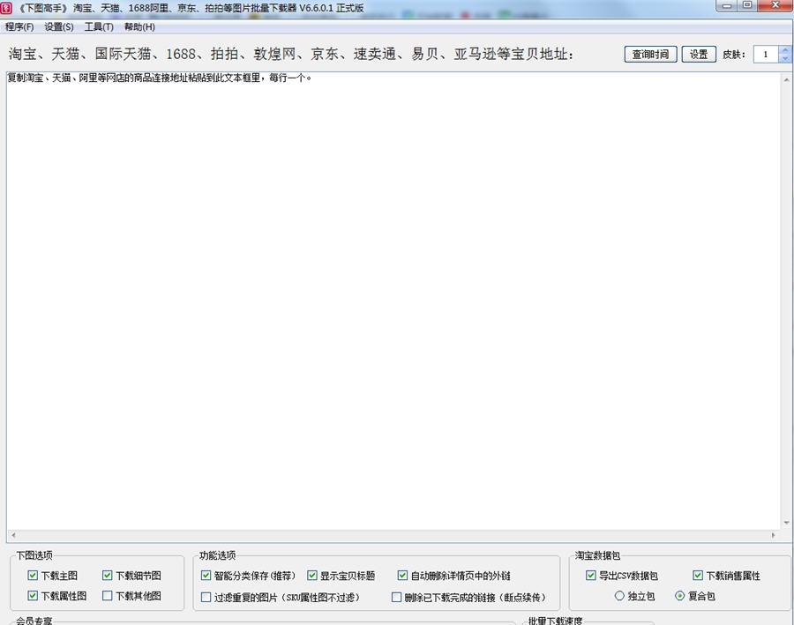Click the 下图选项 group label

tap(34, 555)
